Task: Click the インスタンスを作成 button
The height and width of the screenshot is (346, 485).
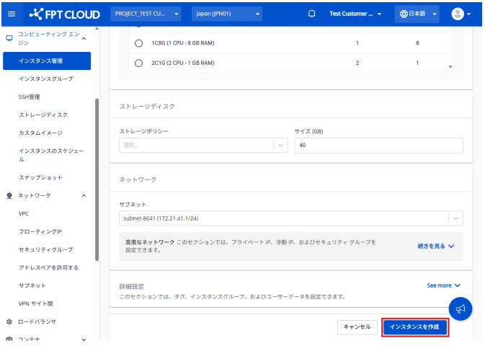Action: click(414, 327)
